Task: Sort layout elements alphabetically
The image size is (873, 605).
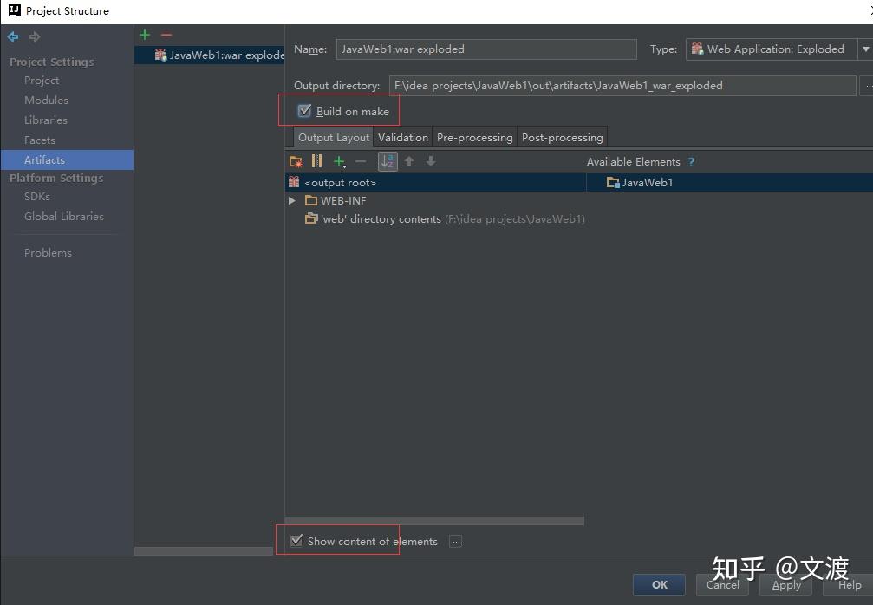Action: pos(387,161)
